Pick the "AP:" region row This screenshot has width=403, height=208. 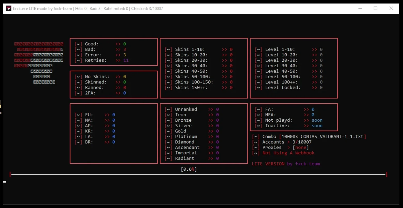tap(95, 126)
